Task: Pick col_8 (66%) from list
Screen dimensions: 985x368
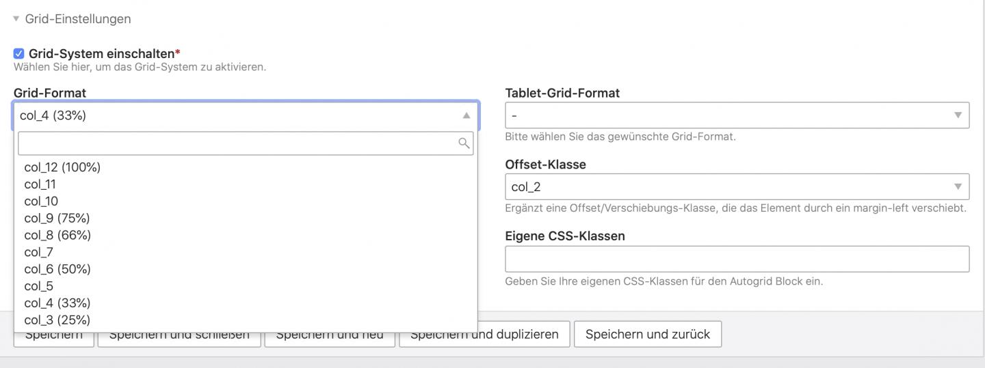Action: click(x=57, y=236)
